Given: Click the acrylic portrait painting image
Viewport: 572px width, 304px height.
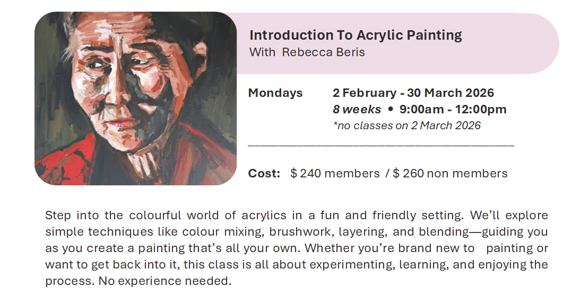Looking at the screenshot, I should (135, 99).
